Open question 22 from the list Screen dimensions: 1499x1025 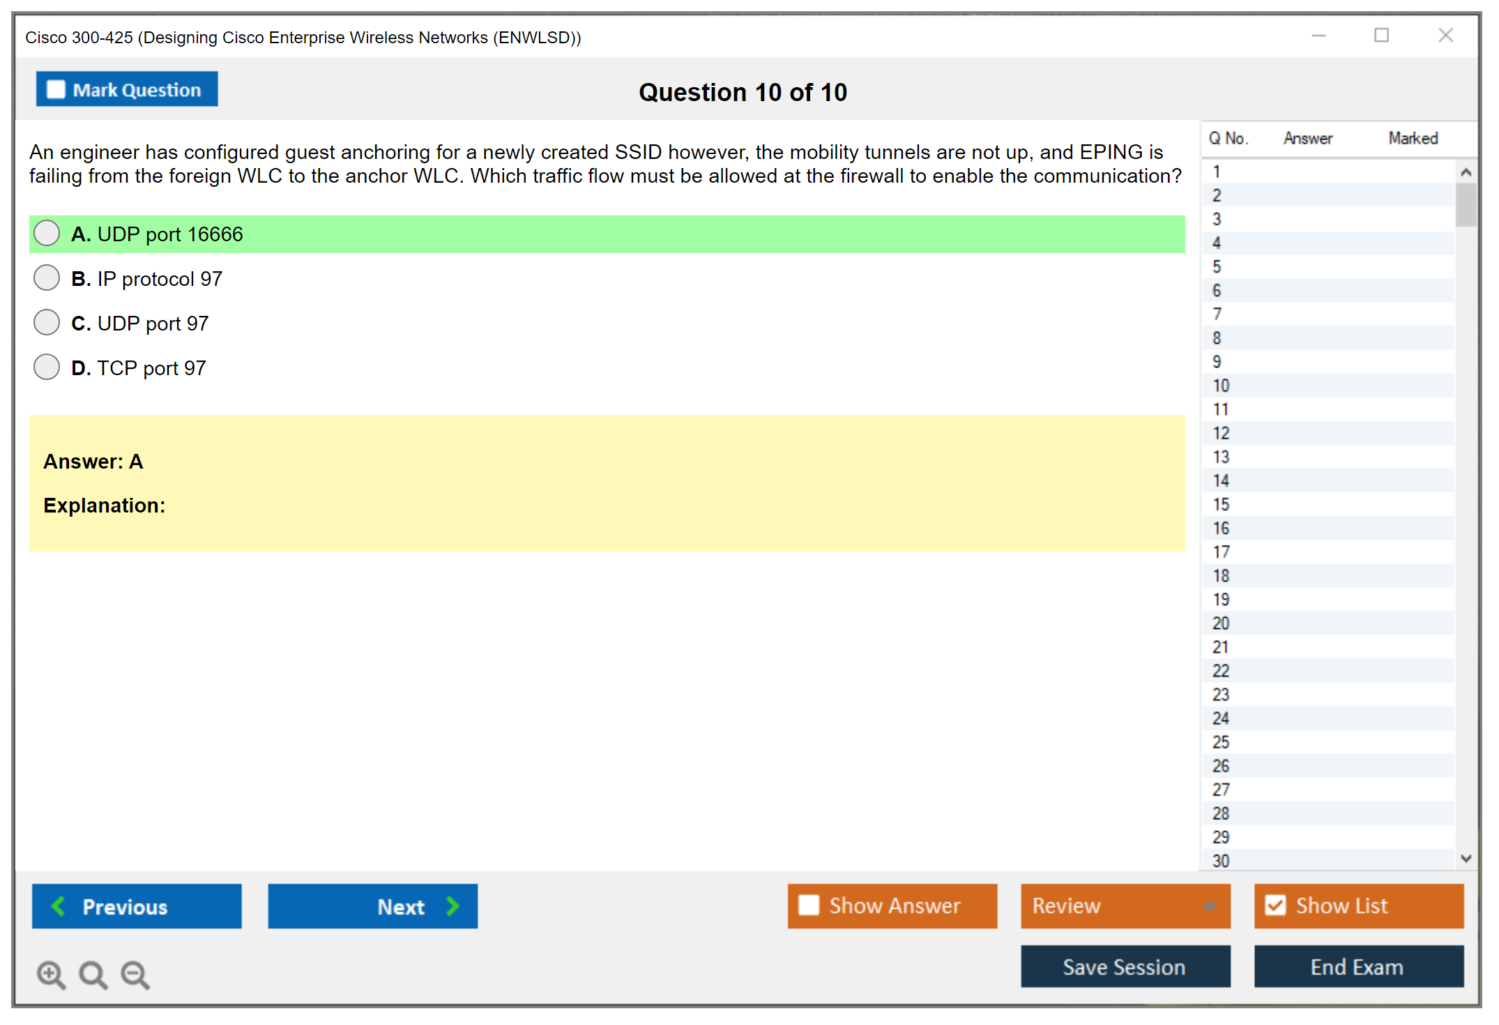click(x=1221, y=671)
